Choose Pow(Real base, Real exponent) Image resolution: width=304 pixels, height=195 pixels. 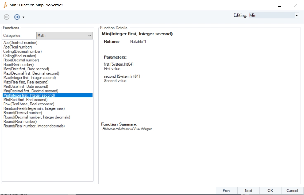(29, 104)
